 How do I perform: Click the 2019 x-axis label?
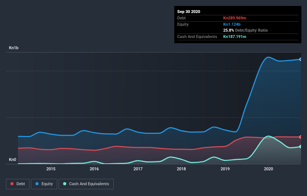pyautogui.click(x=225, y=169)
